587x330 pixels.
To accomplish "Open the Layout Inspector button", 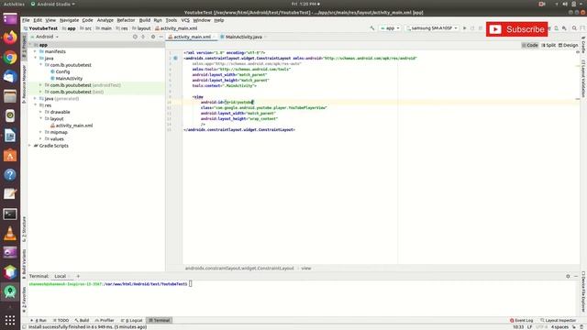I will pos(559,320).
